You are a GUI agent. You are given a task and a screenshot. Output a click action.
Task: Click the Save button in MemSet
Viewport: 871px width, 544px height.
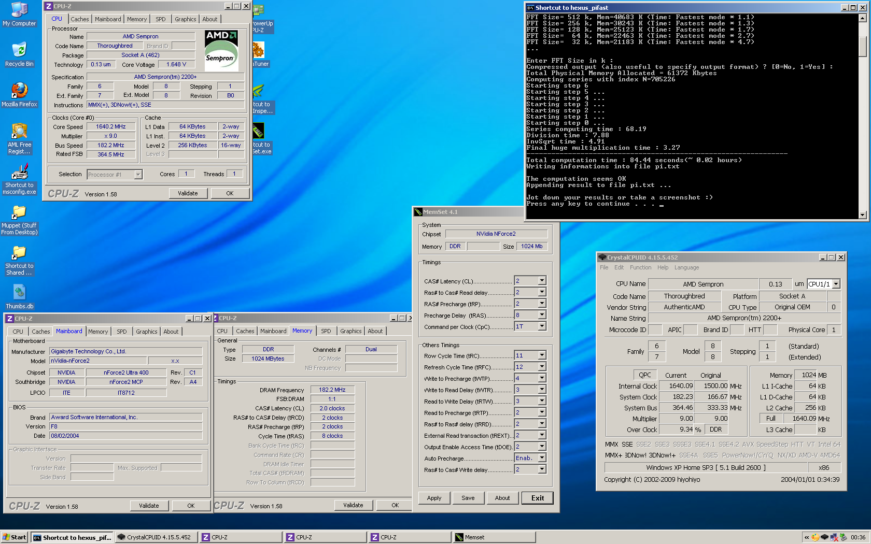(x=468, y=498)
